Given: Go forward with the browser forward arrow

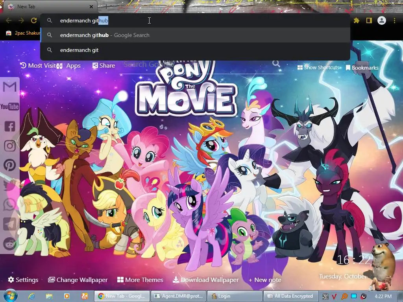Looking at the screenshot, I should click(21, 20).
